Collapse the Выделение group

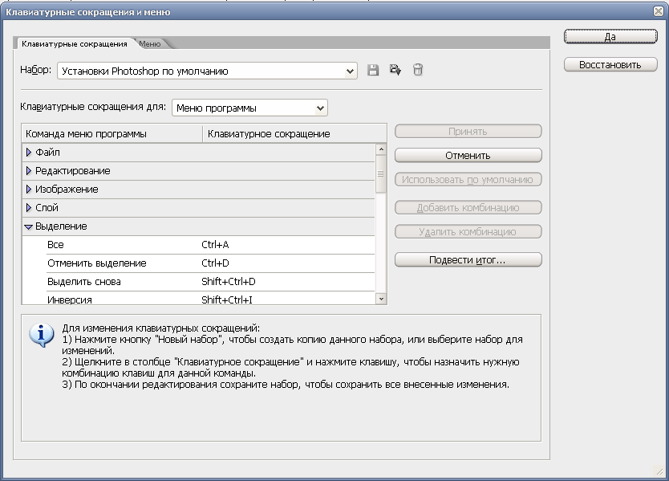(29, 226)
